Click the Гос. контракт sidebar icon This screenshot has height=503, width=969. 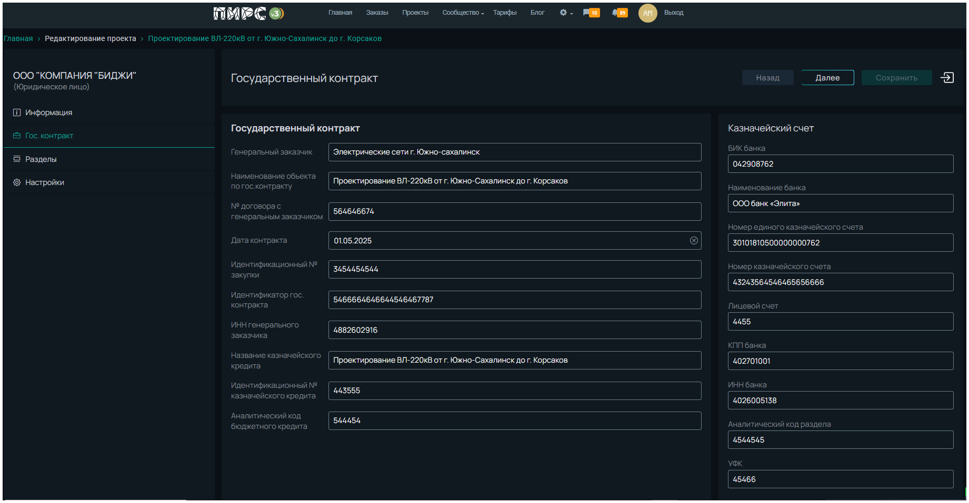[x=17, y=136]
